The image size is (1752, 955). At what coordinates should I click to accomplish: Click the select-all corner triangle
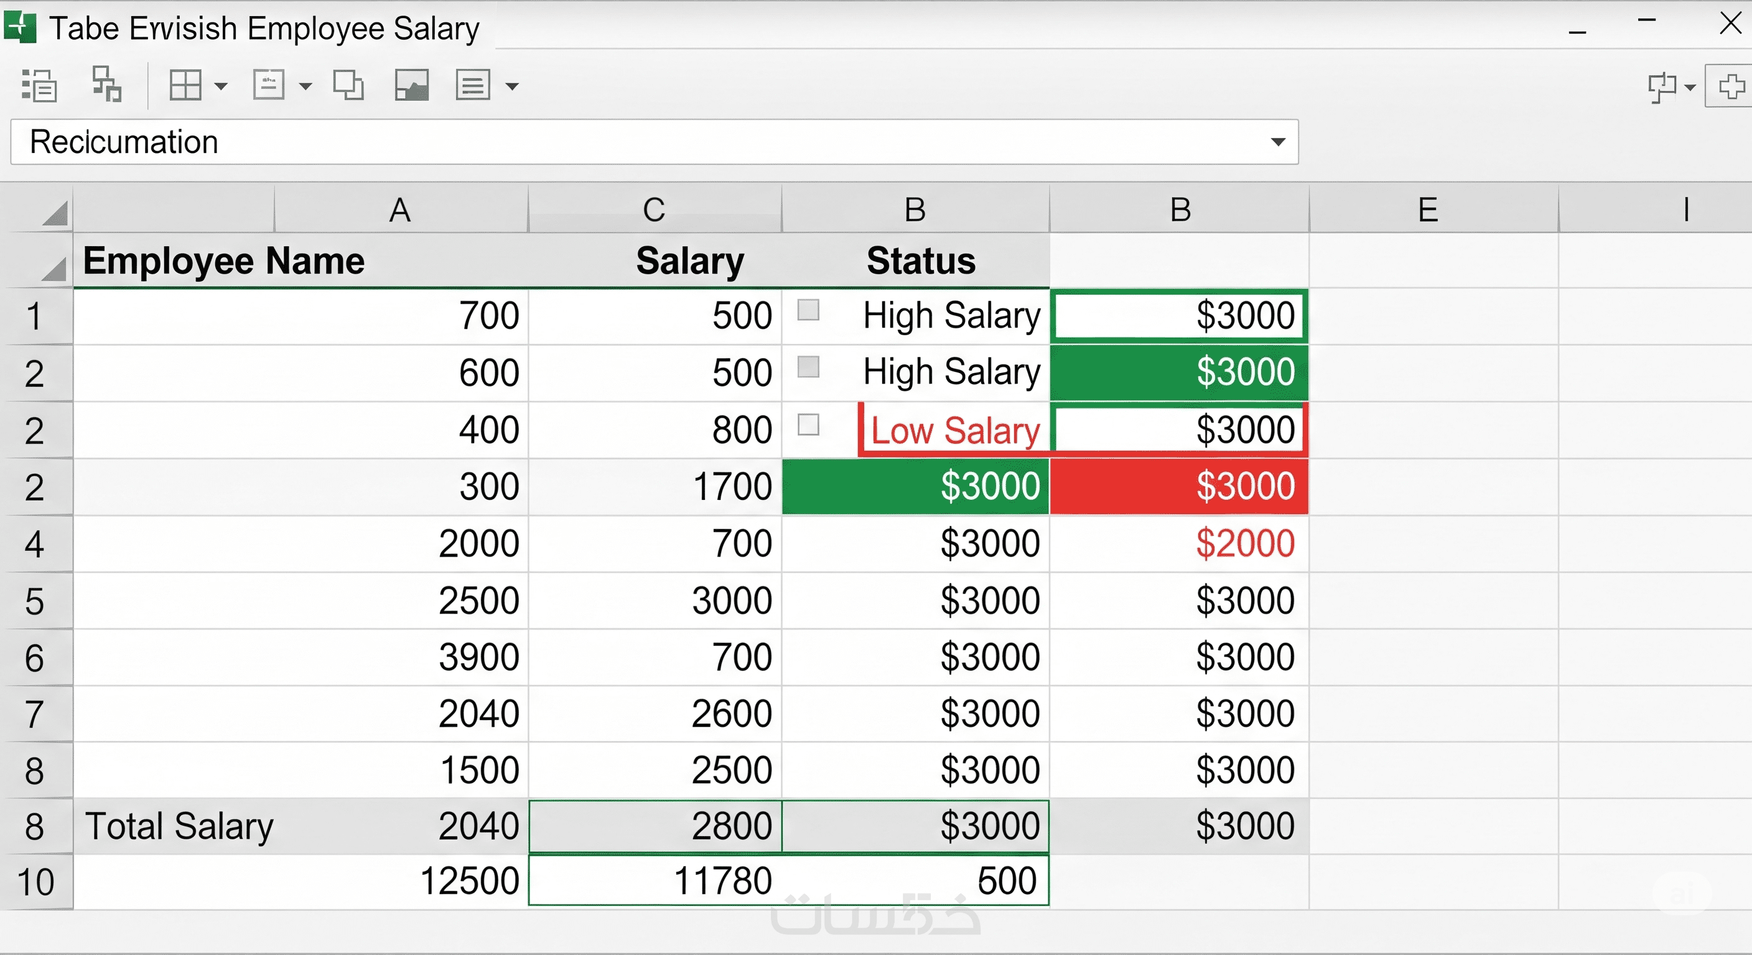point(56,213)
